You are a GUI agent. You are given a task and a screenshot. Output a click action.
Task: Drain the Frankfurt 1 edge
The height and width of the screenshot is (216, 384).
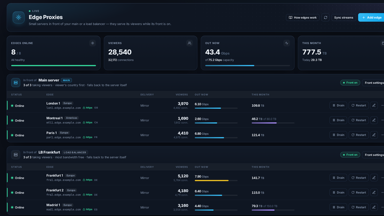pyautogui.click(x=338, y=178)
